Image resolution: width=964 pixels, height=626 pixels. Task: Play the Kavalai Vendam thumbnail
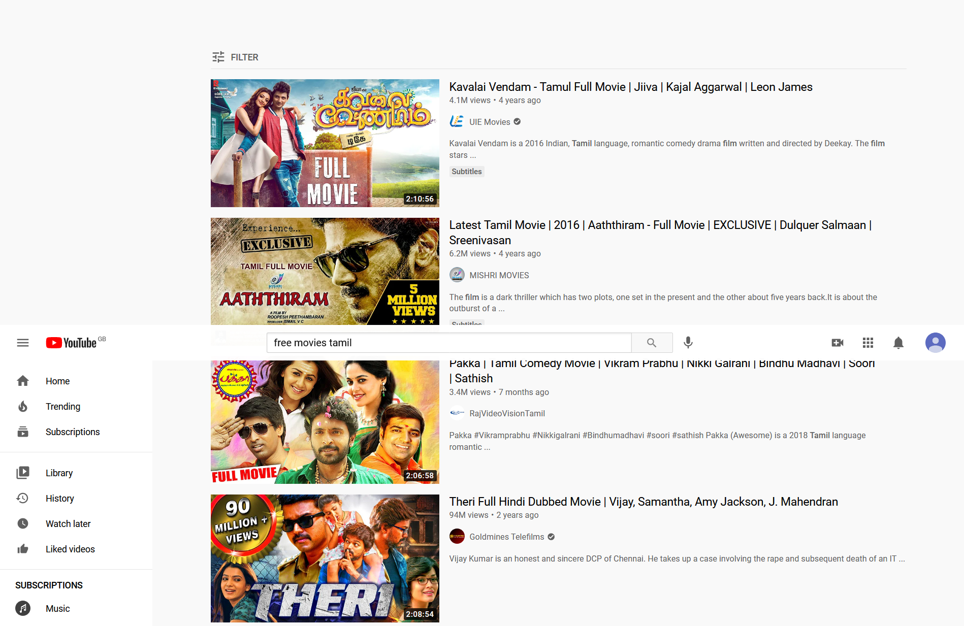(x=325, y=143)
